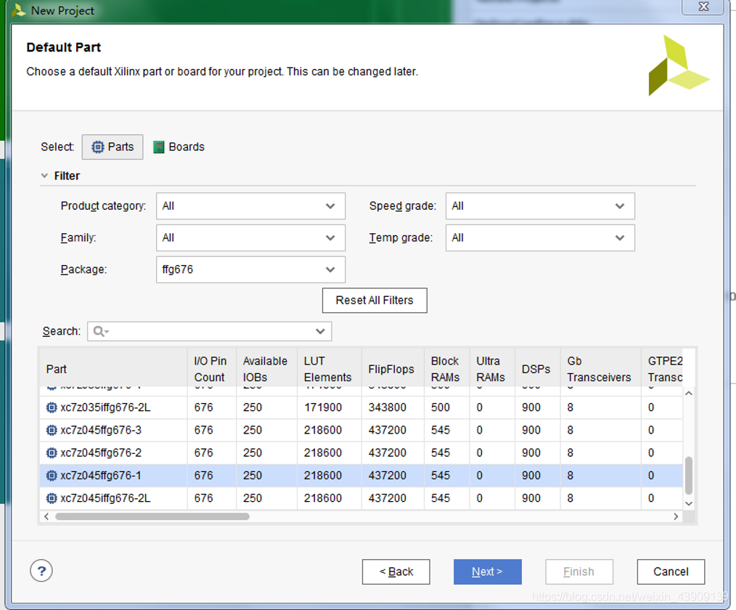The height and width of the screenshot is (610, 736).
Task: Click the Reset All Filters button
Action: click(375, 301)
